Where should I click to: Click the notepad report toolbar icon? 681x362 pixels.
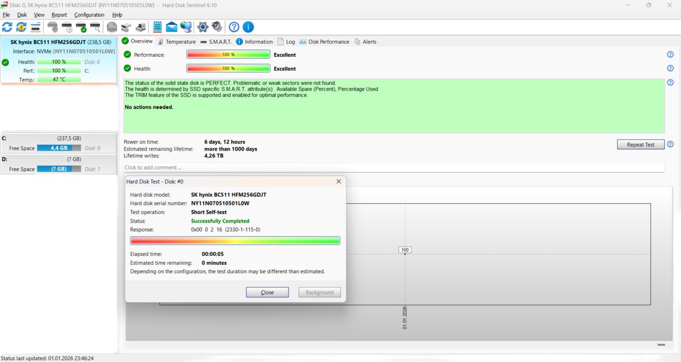pyautogui.click(x=158, y=27)
